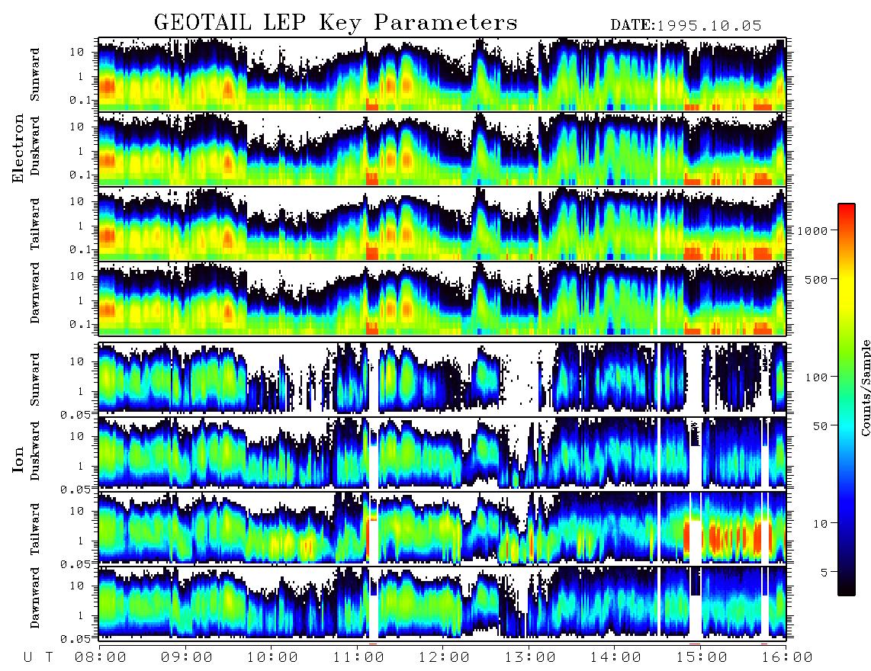The image size is (871, 671).
Task: Select the Ion "Tailward" panel label
Action: pyautogui.click(x=35, y=529)
